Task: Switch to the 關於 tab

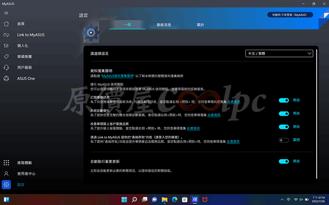Action: coord(200,25)
